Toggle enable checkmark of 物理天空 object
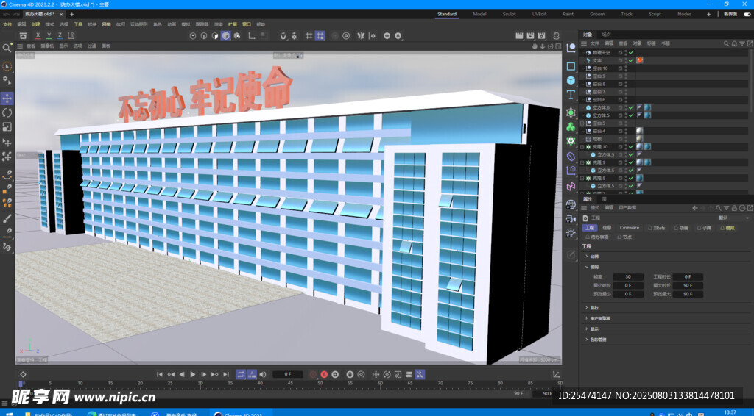 pos(631,53)
